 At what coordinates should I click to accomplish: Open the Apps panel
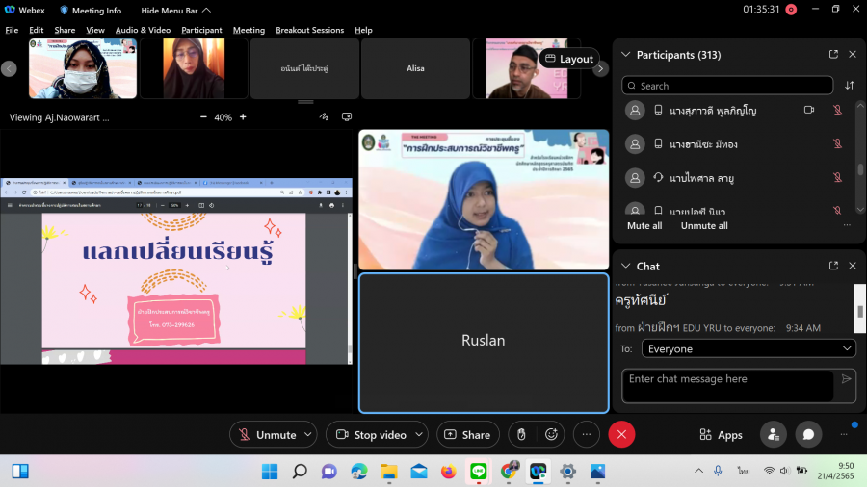point(721,435)
